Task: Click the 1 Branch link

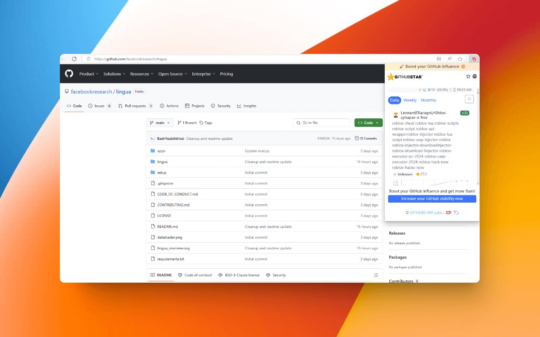Action: pos(187,123)
